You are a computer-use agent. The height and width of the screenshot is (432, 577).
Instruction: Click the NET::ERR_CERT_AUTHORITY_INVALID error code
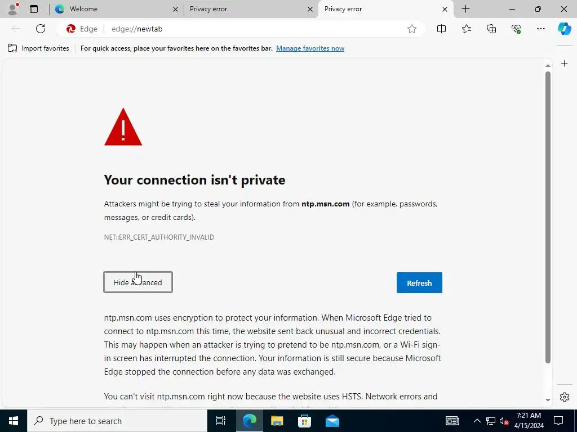[159, 237]
